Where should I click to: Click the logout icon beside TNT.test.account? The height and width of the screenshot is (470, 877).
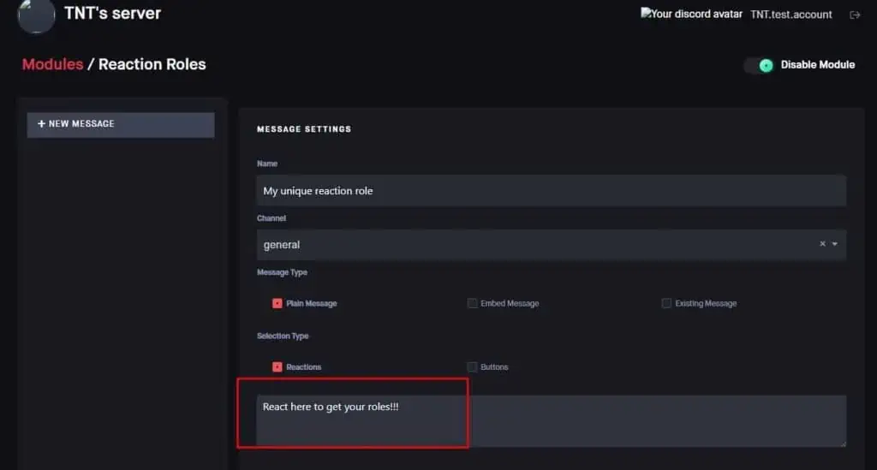pyautogui.click(x=854, y=15)
